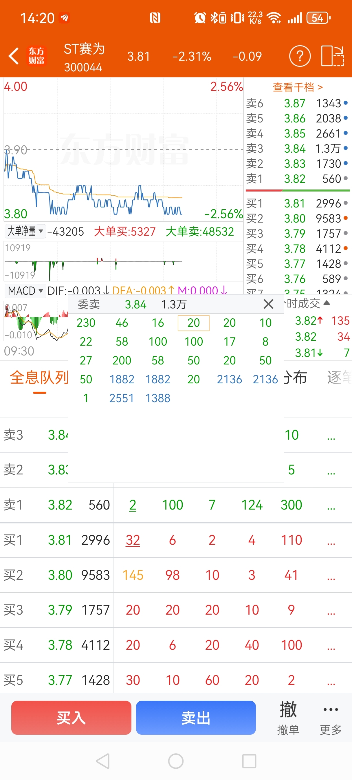The image size is (352, 780).
Task: Open MACD indicator dropdown
Action: (x=25, y=291)
